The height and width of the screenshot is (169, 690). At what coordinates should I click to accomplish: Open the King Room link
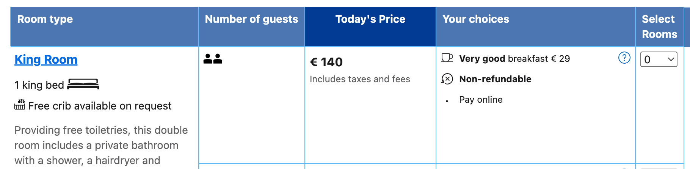click(x=46, y=59)
